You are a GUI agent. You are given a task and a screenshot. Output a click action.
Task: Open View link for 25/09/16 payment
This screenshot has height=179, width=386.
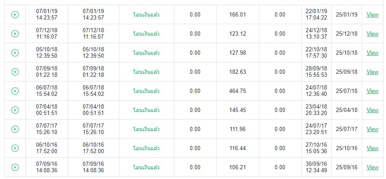(x=372, y=167)
